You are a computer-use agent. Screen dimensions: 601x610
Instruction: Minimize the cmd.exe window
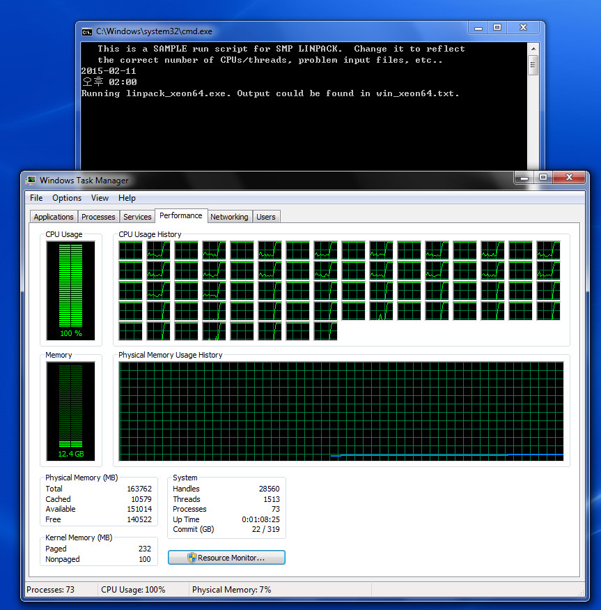pyautogui.click(x=478, y=28)
